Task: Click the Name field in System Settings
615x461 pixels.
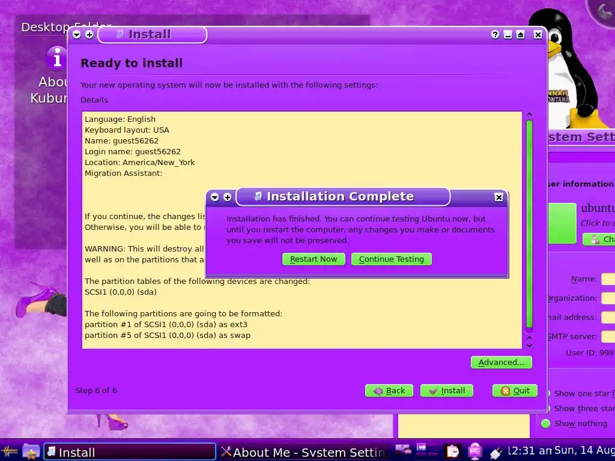Action: pos(608,279)
